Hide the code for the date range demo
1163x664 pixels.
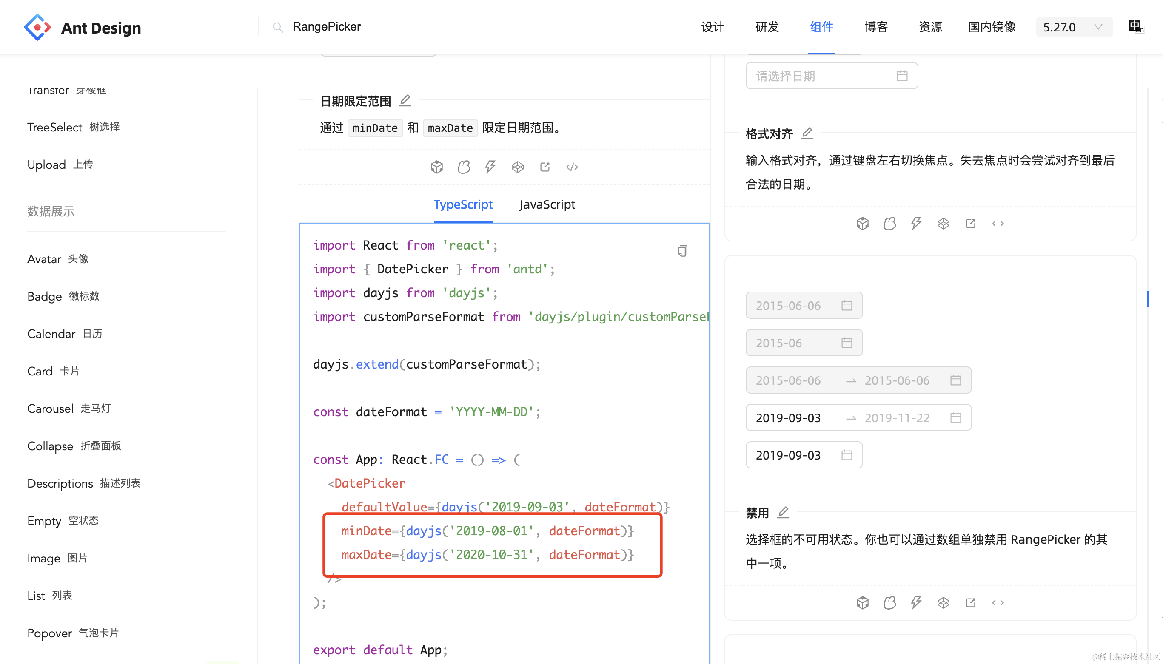(572, 167)
